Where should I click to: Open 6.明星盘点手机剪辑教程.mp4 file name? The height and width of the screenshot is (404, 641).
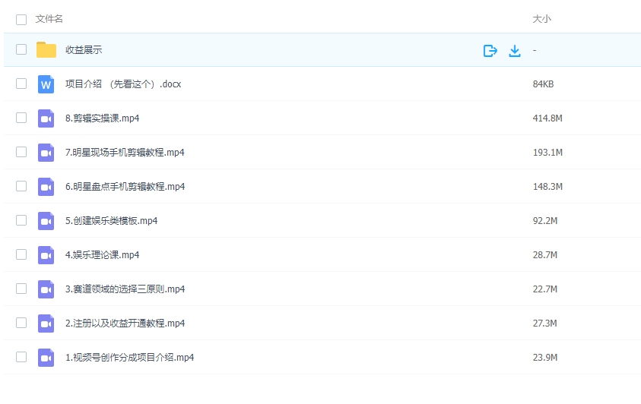coord(125,187)
